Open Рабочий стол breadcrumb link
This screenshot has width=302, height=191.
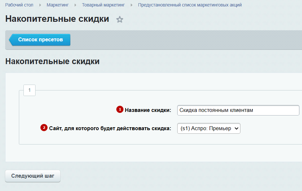(x=19, y=5)
